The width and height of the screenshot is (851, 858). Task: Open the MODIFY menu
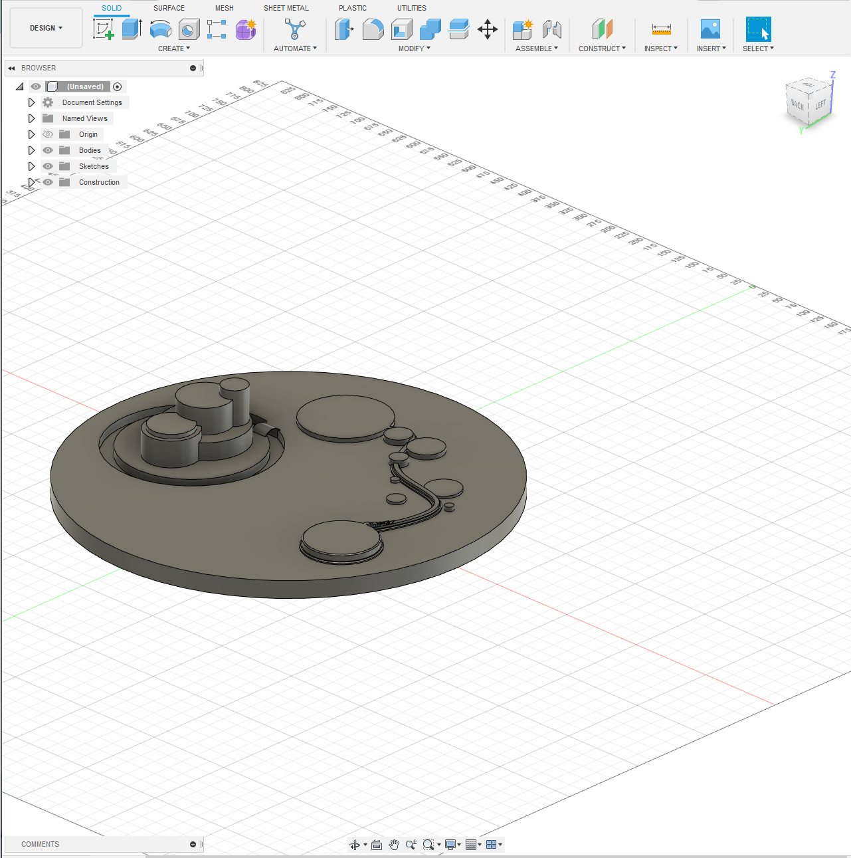pos(414,49)
